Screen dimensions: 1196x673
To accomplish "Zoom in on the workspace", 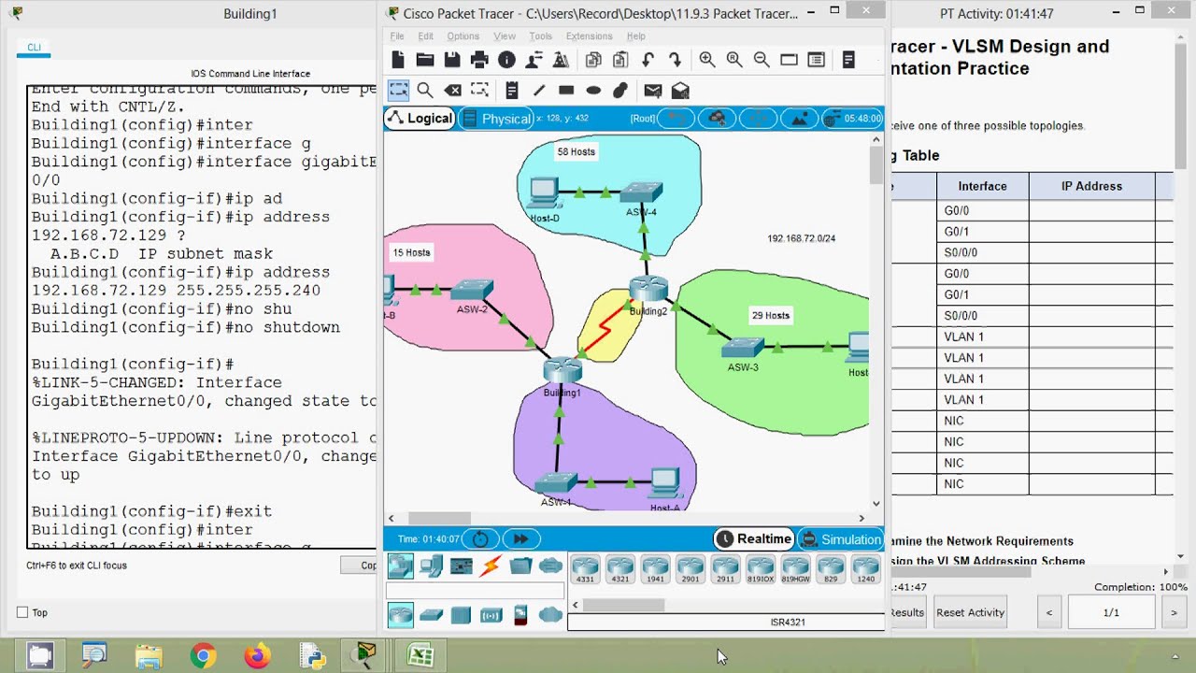I will (707, 60).
